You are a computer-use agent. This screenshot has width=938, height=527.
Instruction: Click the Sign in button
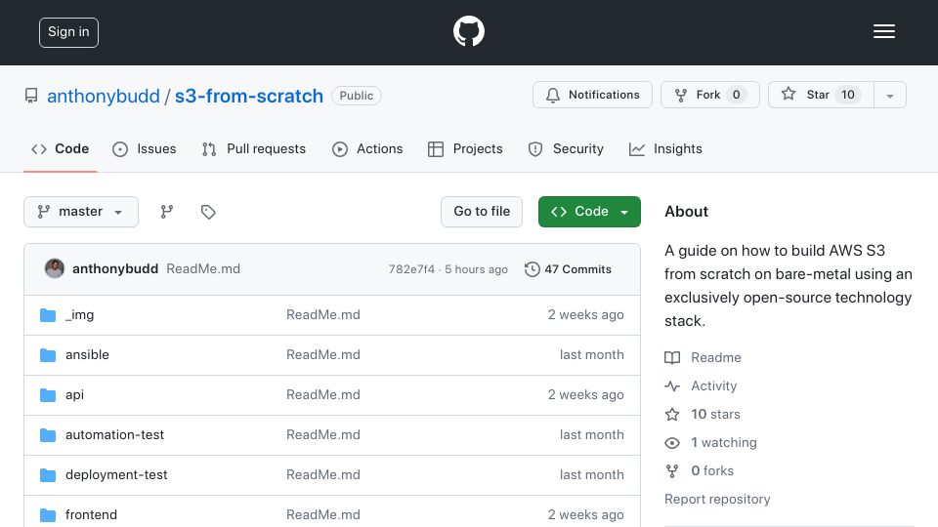(x=68, y=32)
